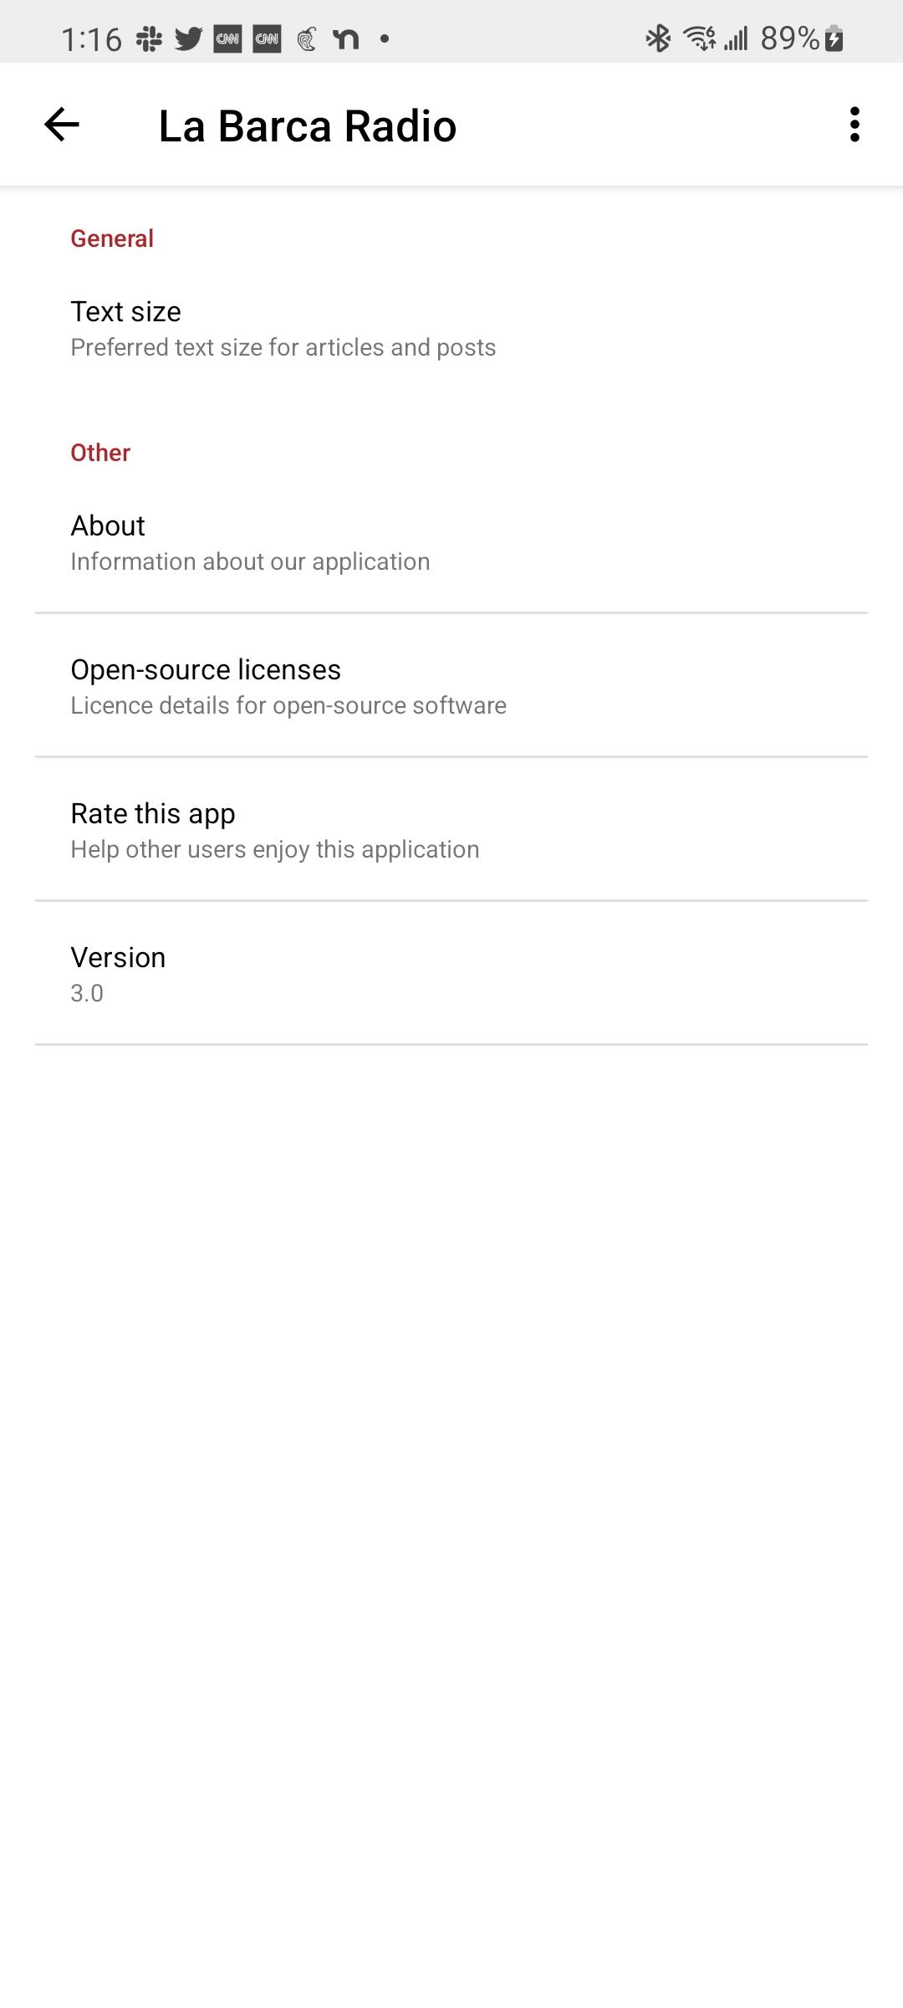Tap the 89% battery percentage text
This screenshot has width=903, height=2008.
click(x=790, y=38)
